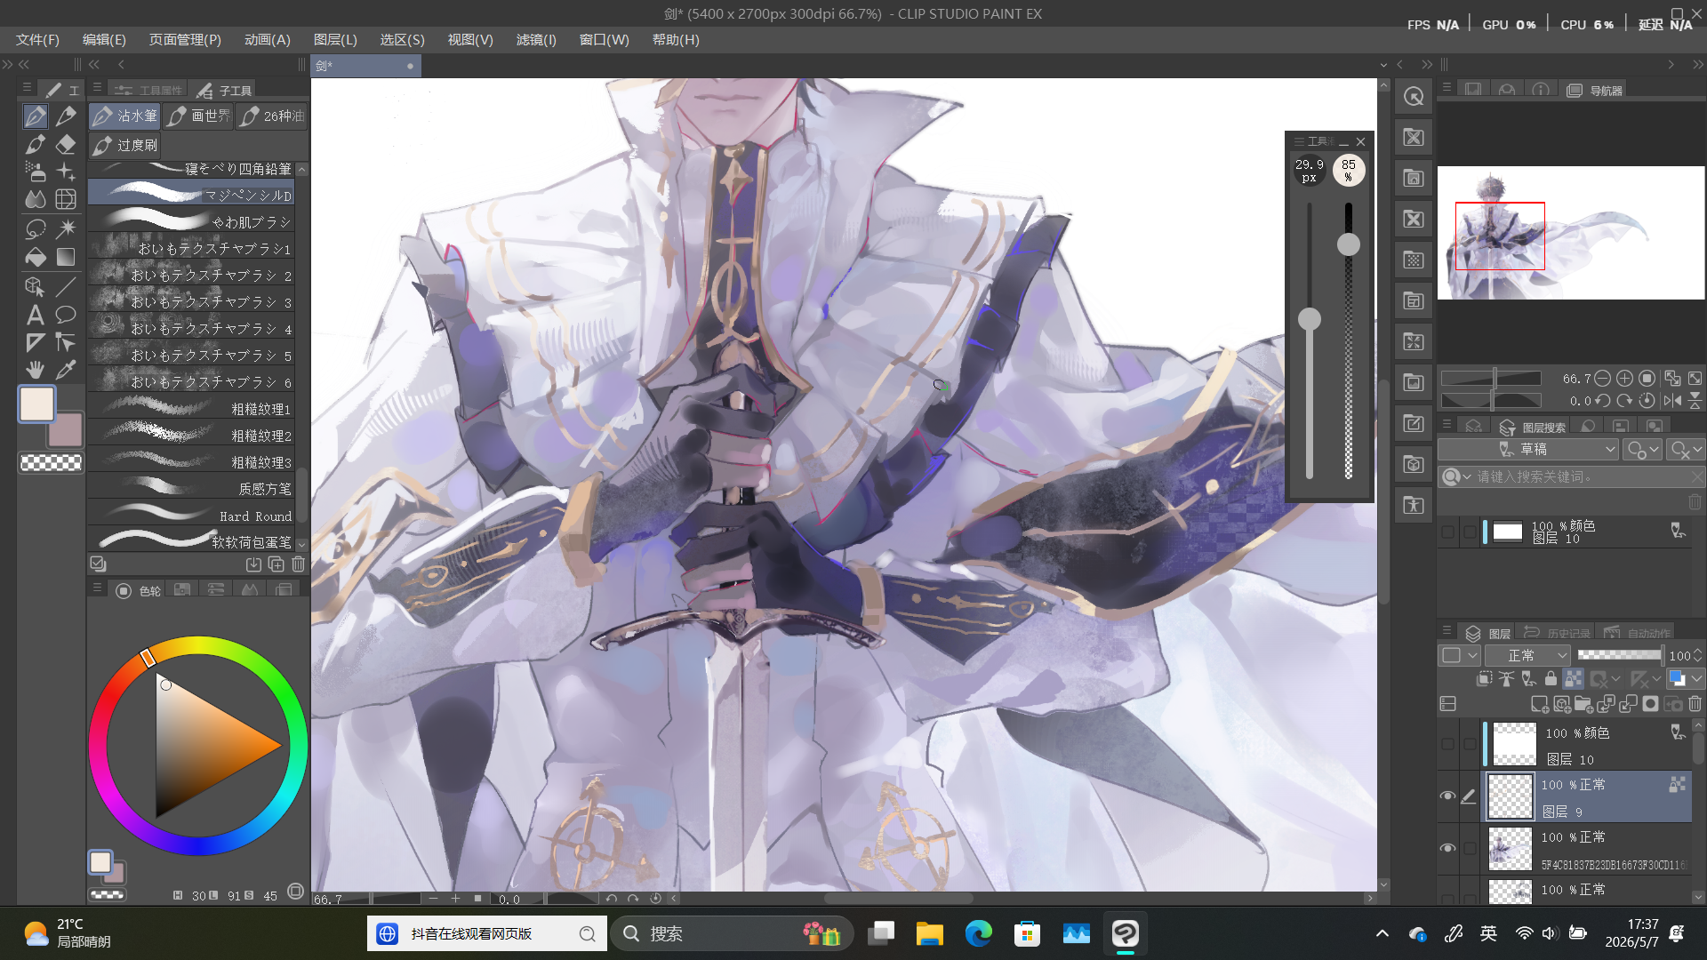Zoom in with the navigator plus icon

(1624, 379)
